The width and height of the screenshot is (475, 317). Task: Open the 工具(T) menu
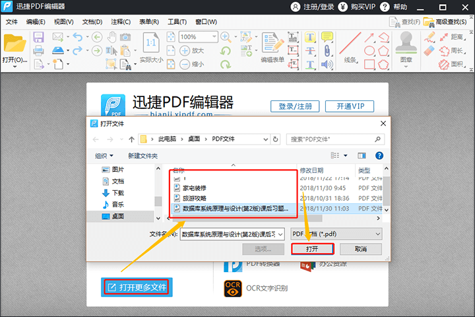[177, 21]
